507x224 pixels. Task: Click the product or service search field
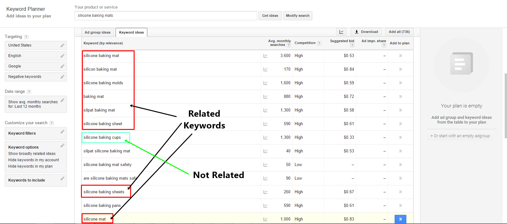tap(165, 16)
